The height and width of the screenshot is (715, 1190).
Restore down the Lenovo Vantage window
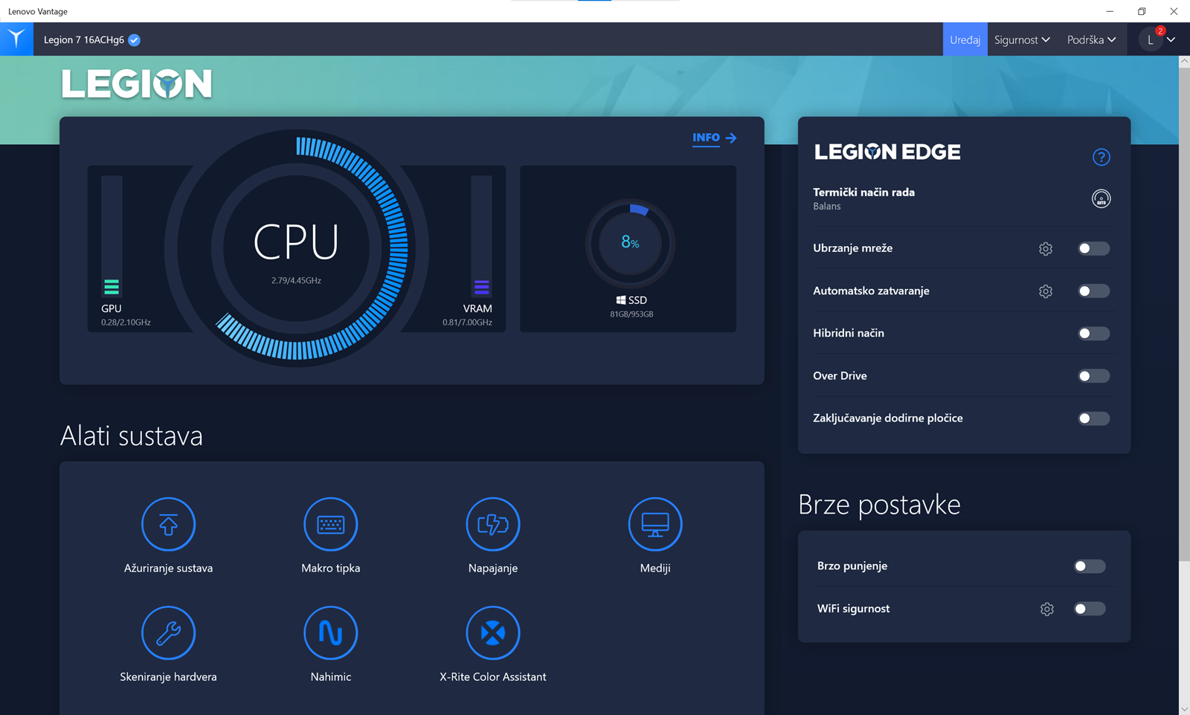[x=1142, y=11]
